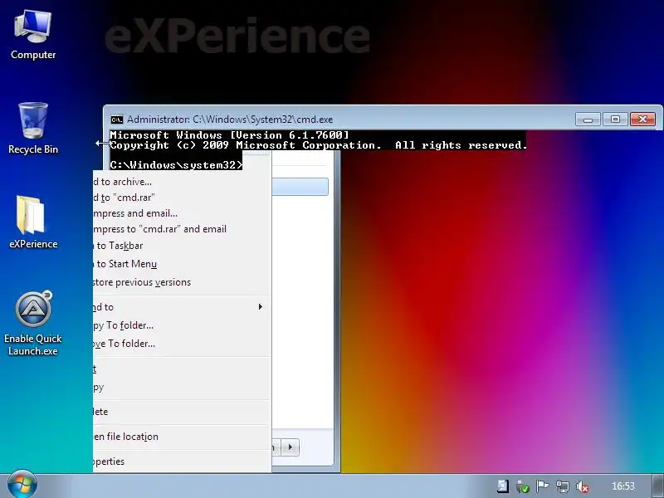Image resolution: width=664 pixels, height=498 pixels.
Task: Click the muted volume tray icon
Action: 583,486
